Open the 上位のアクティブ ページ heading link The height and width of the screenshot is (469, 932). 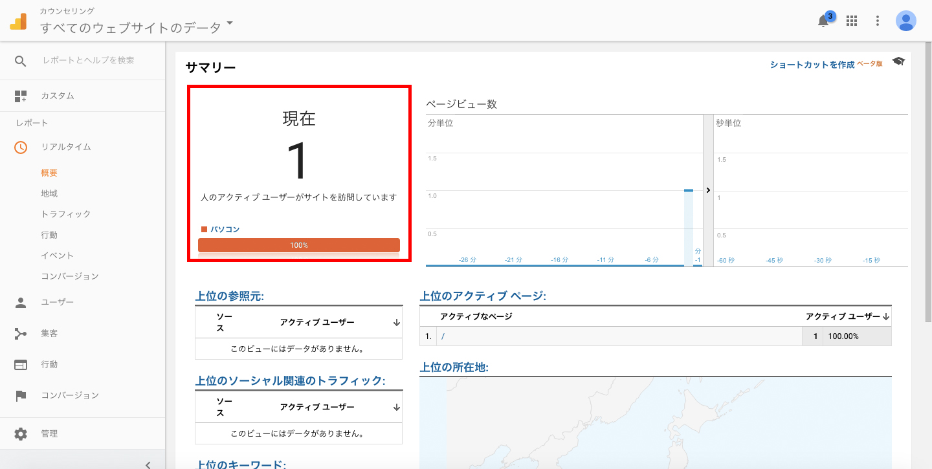[x=483, y=296]
